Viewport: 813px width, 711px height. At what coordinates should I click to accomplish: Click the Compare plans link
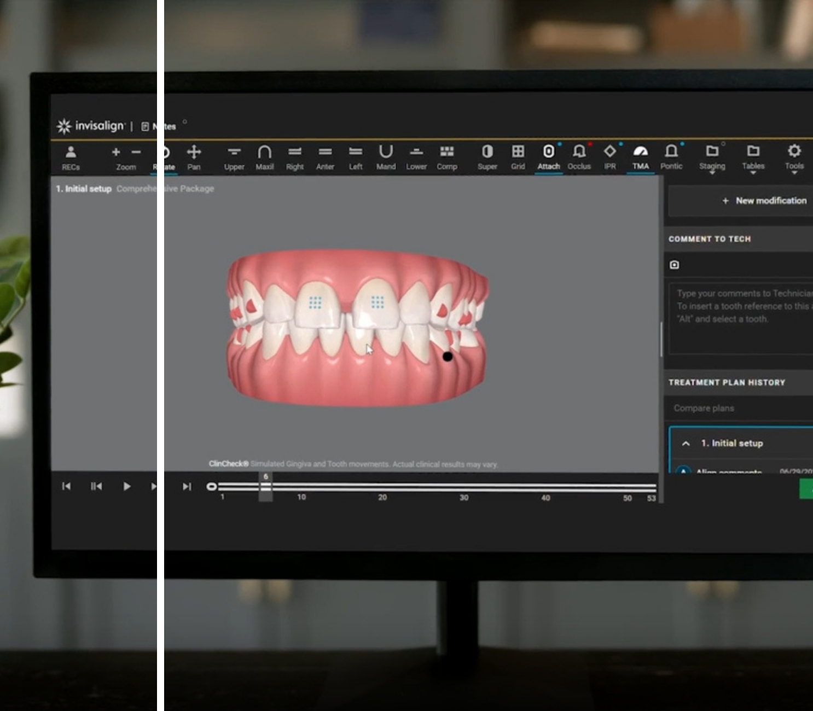[704, 408]
